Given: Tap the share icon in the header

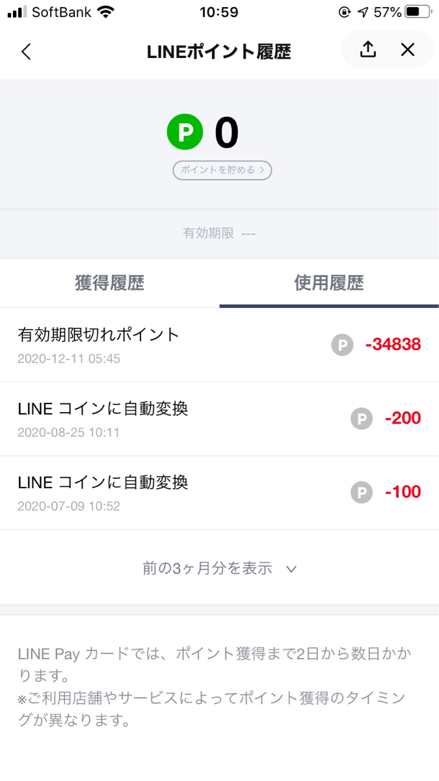Looking at the screenshot, I should tap(367, 49).
